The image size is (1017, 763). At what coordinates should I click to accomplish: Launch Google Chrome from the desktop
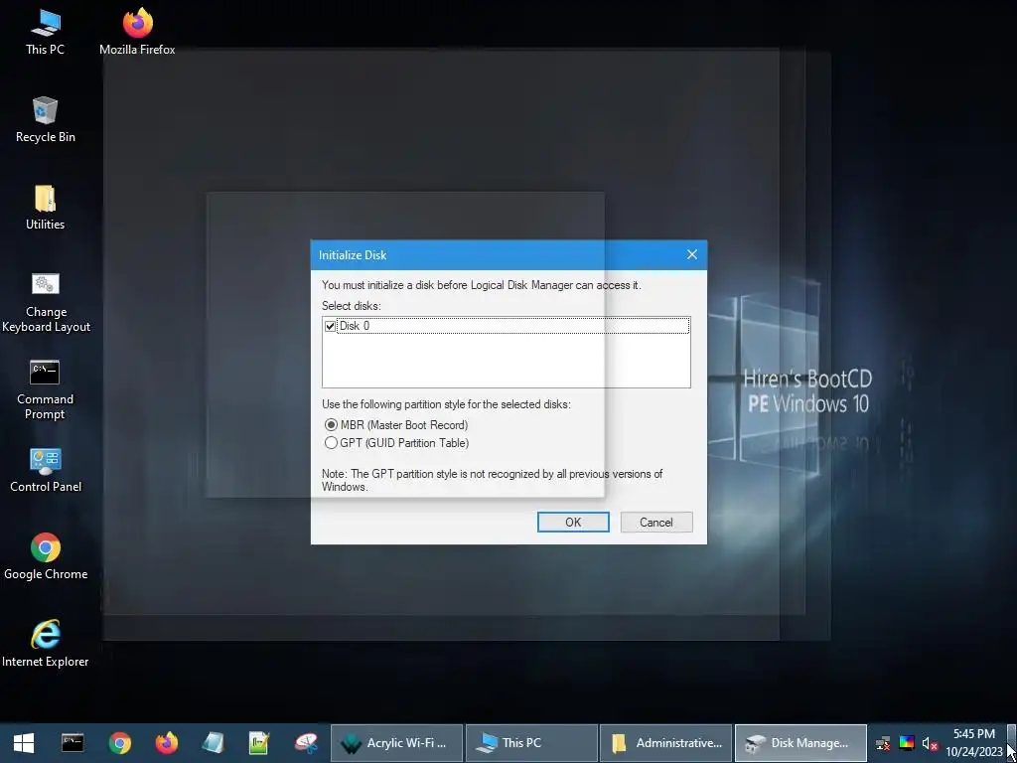click(x=46, y=556)
